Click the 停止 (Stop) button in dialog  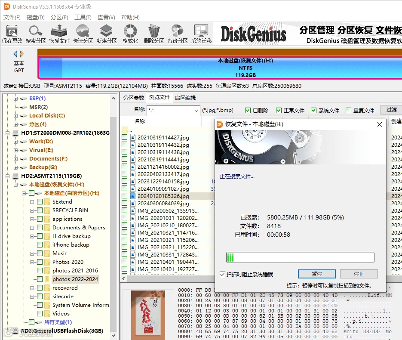coord(359,274)
